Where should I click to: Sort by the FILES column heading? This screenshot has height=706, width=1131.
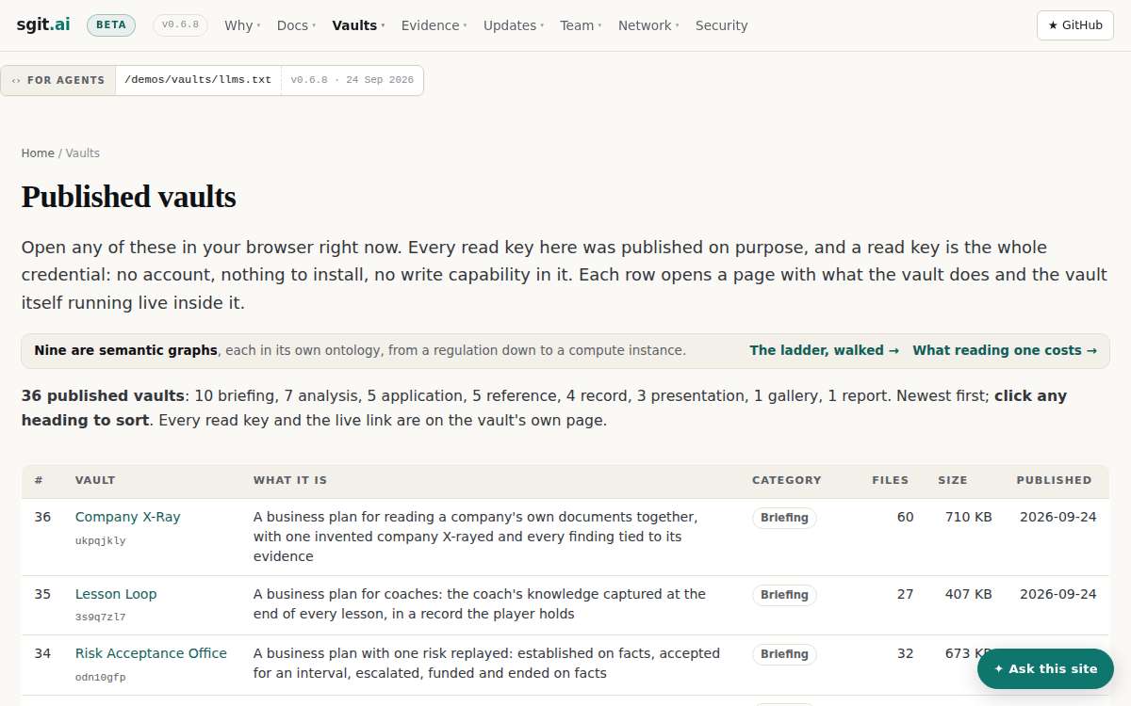click(x=891, y=480)
